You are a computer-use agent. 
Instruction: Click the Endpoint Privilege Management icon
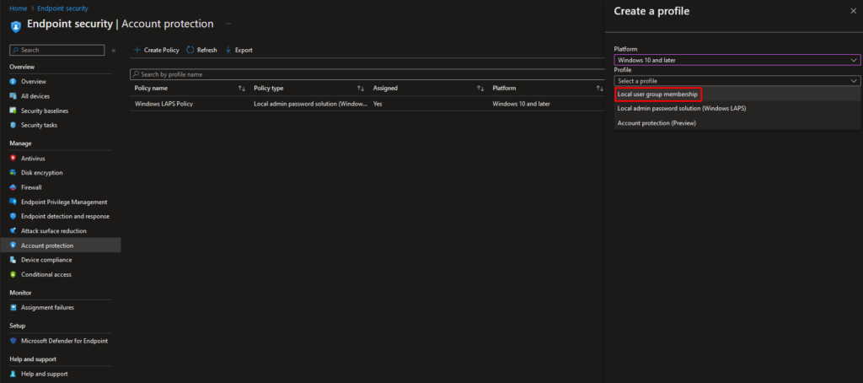[13, 202]
